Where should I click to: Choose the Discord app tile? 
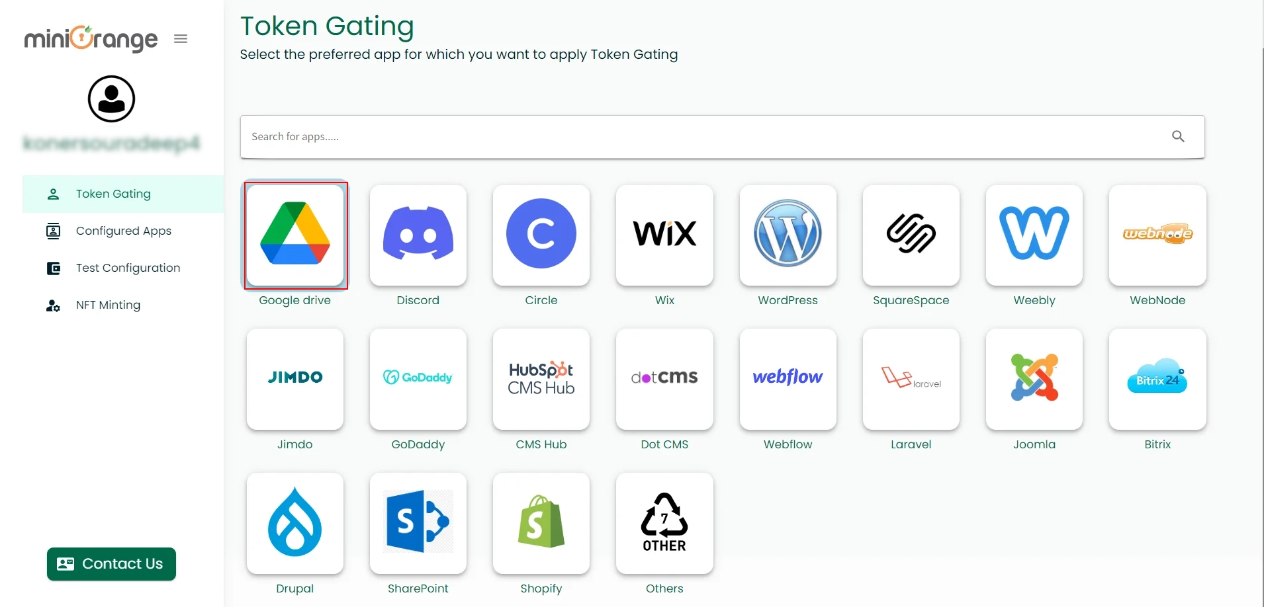click(x=418, y=235)
